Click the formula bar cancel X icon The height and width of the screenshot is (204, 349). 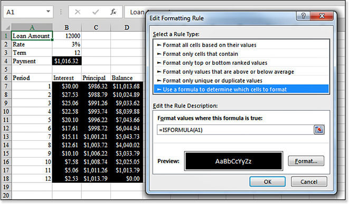tap(78, 12)
